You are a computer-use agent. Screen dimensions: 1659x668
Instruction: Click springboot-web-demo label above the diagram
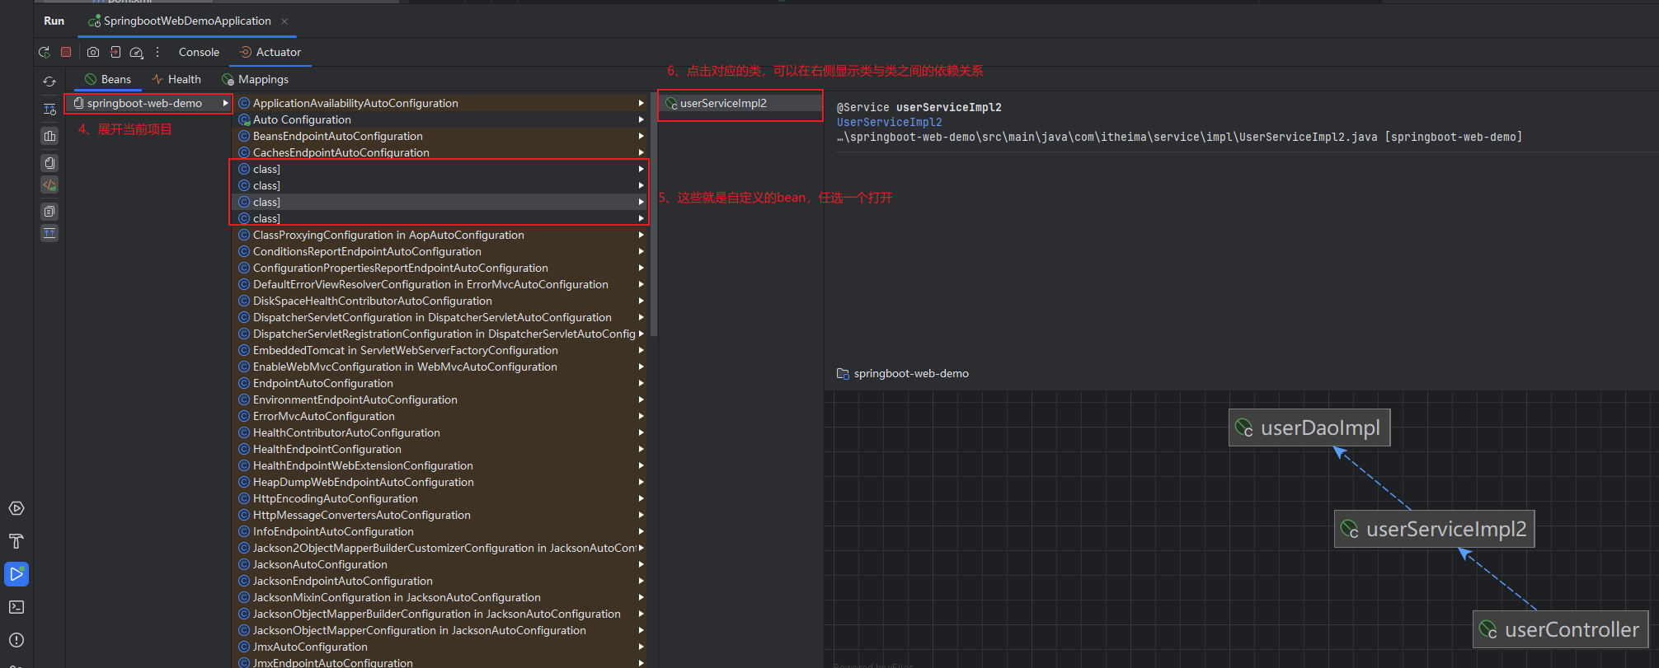click(911, 373)
